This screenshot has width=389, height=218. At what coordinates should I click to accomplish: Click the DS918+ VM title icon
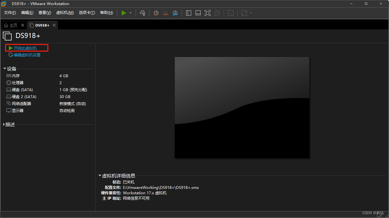[x=7, y=36]
